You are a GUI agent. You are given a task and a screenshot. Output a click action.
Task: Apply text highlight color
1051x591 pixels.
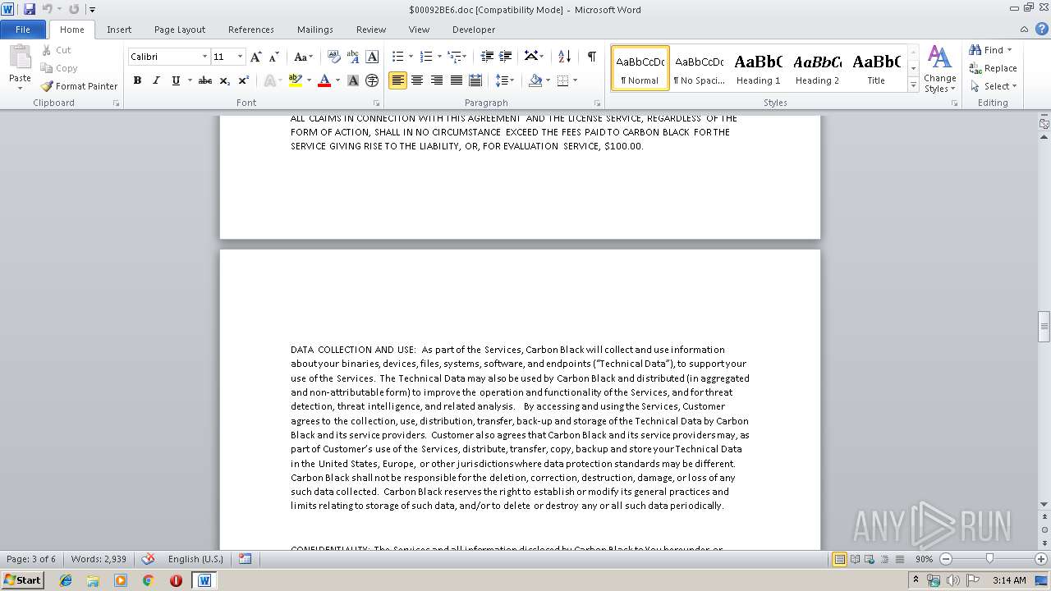pyautogui.click(x=296, y=80)
